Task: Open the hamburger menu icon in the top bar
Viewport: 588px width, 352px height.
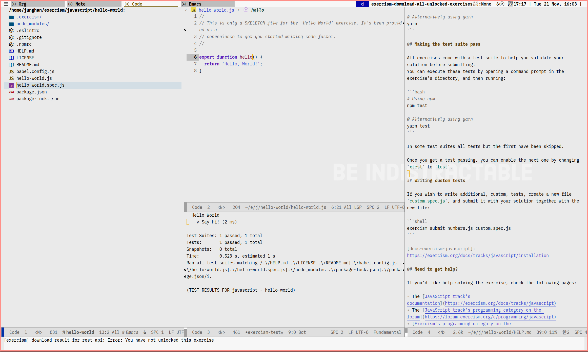Action: [x=6, y=4]
